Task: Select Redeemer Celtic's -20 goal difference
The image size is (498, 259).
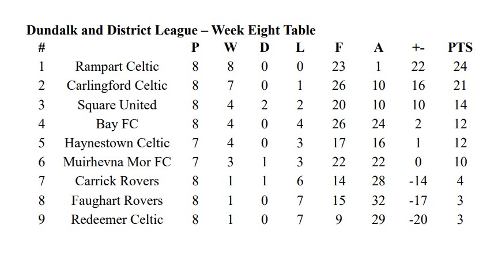Action: [x=418, y=219]
